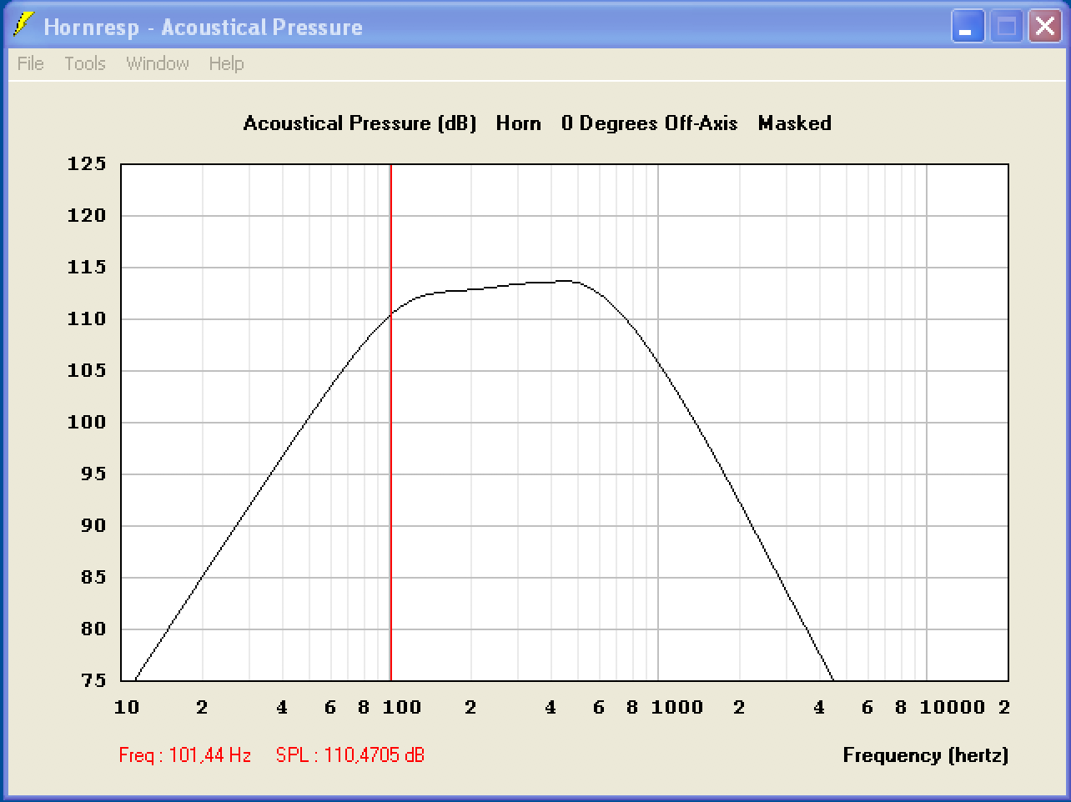1071x802 pixels.
Task: Click the 90 dB y-axis label
Action: pos(93,525)
